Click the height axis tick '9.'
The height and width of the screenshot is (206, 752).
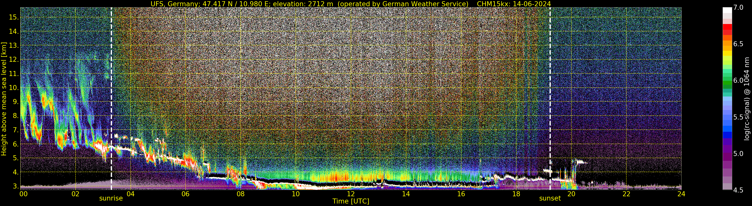[16, 102]
